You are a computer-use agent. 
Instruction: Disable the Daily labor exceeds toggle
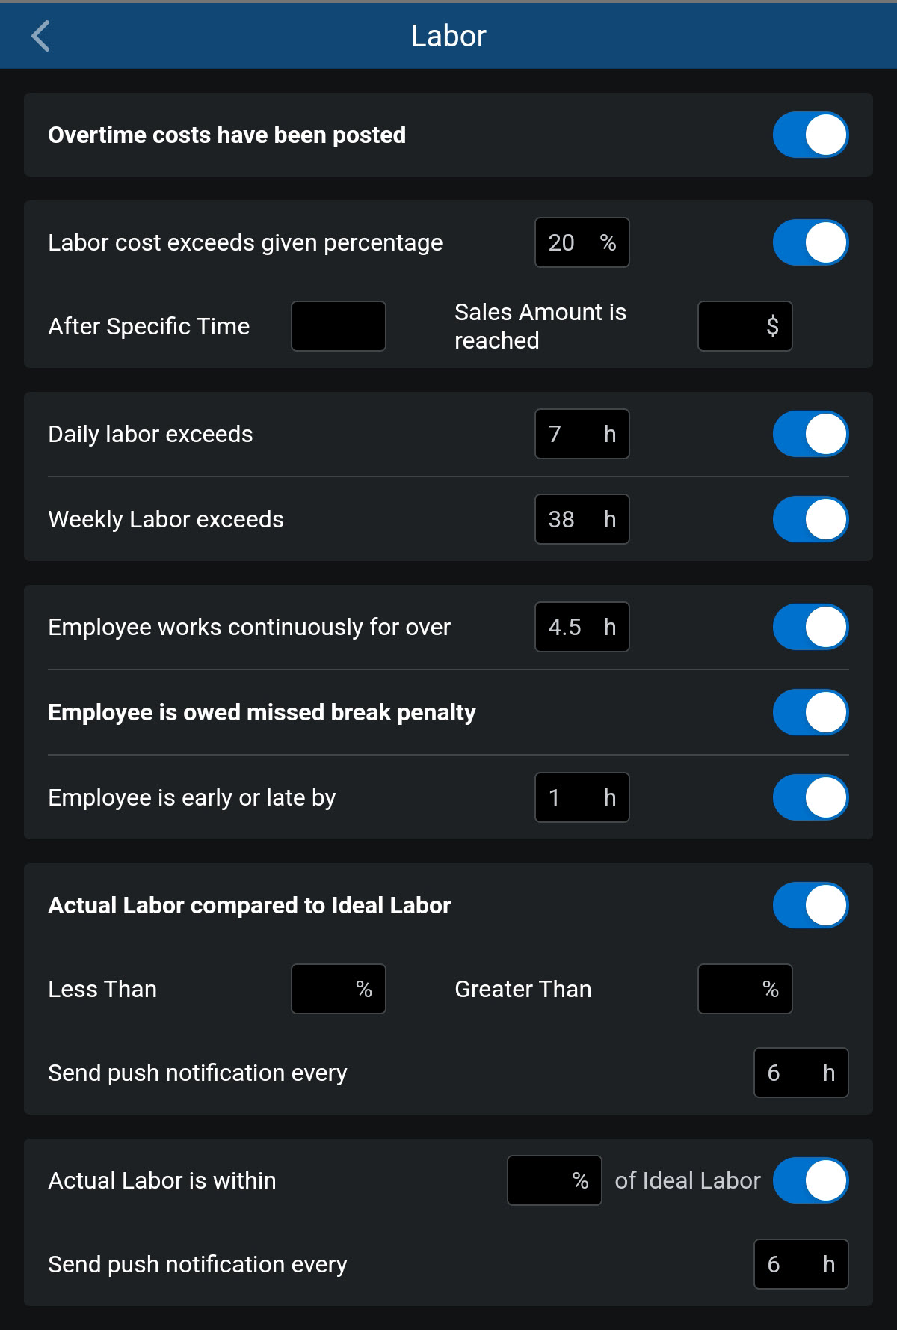click(810, 433)
